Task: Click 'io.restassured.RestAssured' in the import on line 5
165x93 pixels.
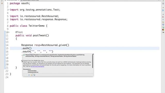Action: point(39,16)
